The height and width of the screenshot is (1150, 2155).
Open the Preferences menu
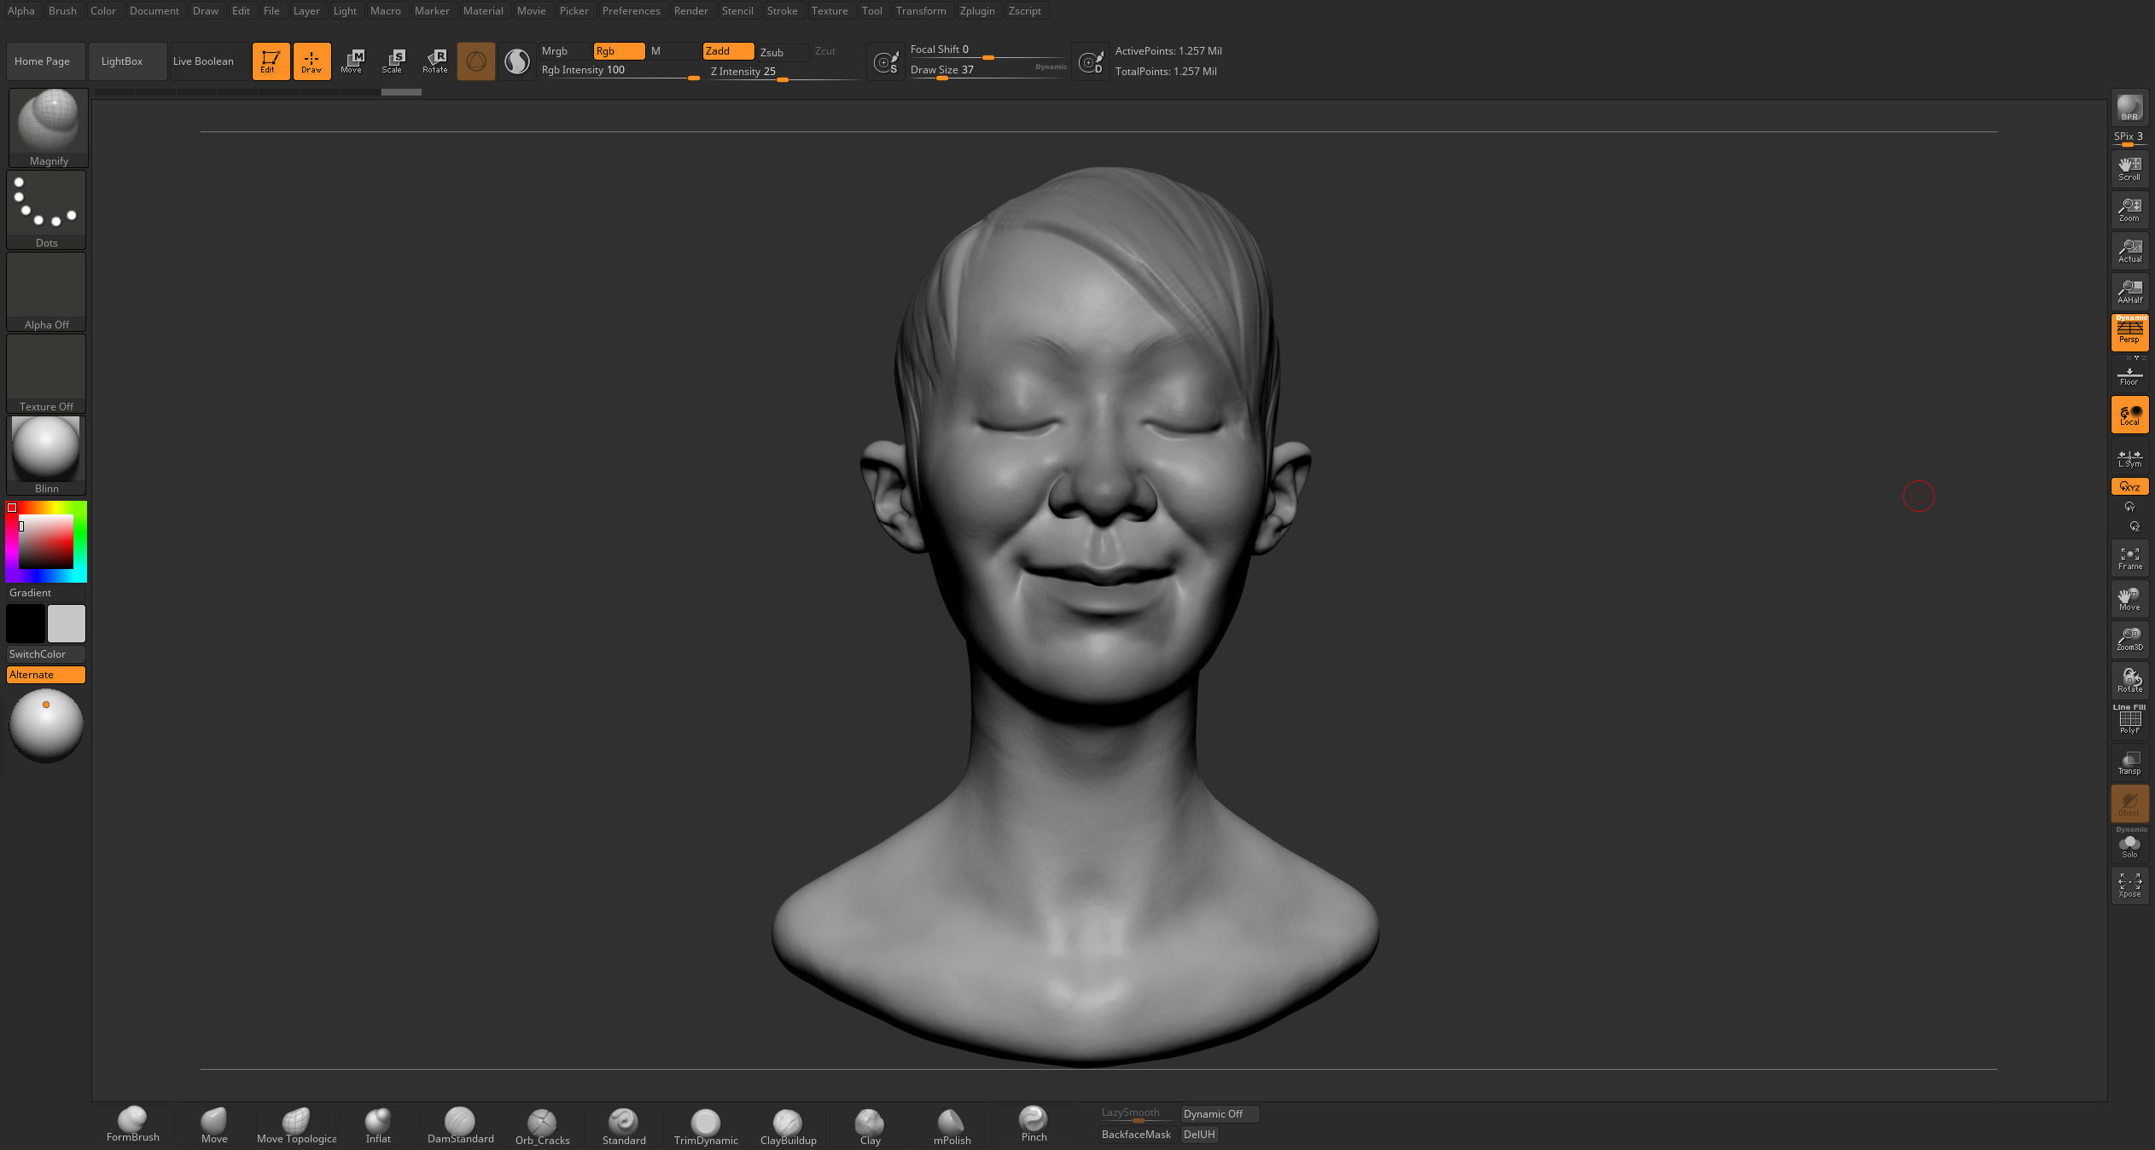pos(631,10)
